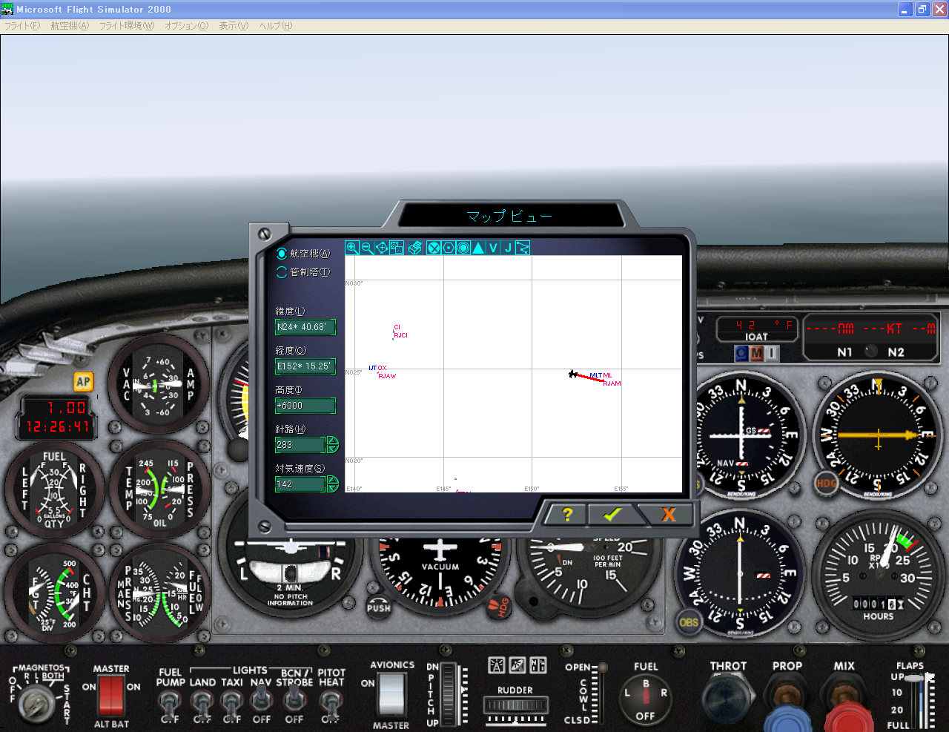This screenshot has height=732, width=949.
Task: Click the print map icon
Action: (x=414, y=248)
